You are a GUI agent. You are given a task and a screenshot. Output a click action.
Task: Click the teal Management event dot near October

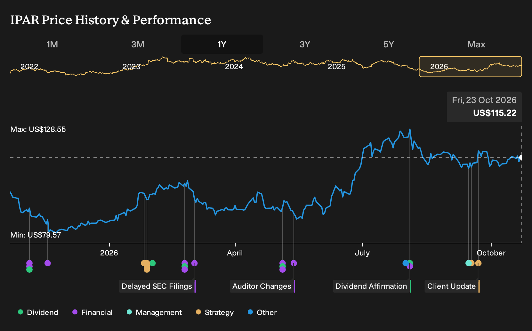(x=468, y=263)
